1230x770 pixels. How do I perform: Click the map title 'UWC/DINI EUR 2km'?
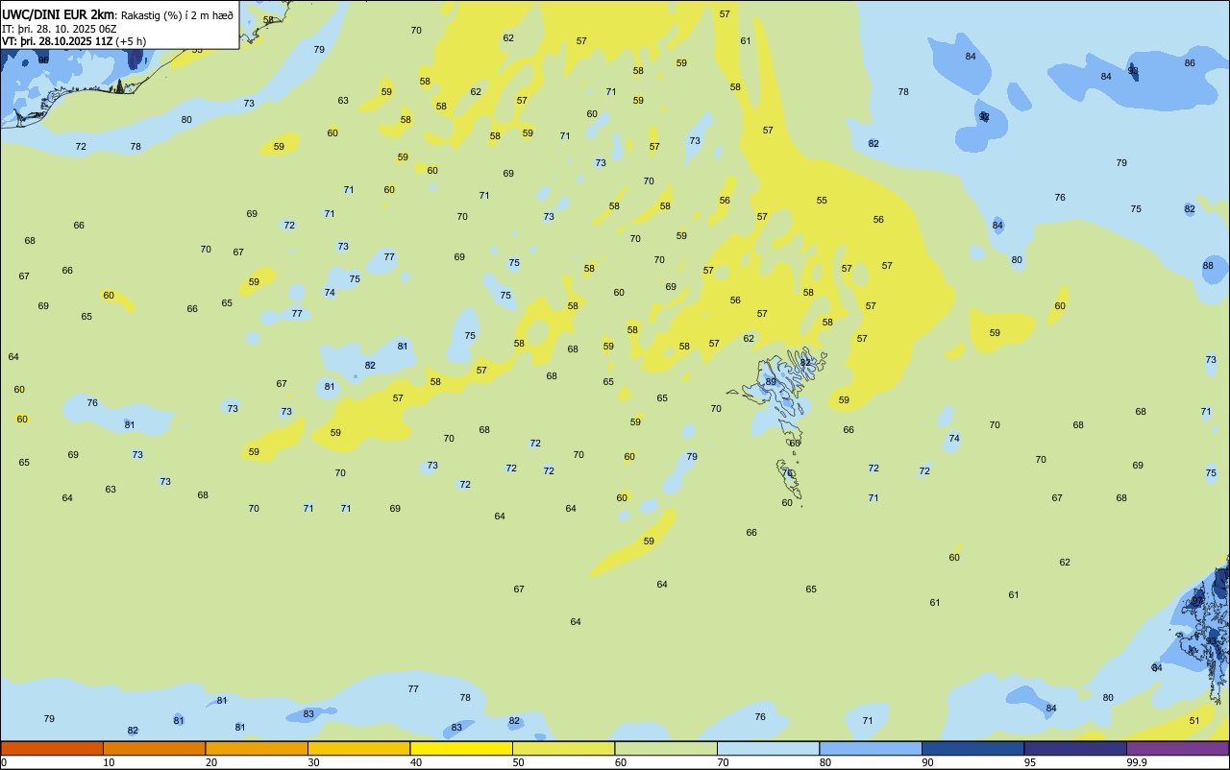(59, 14)
